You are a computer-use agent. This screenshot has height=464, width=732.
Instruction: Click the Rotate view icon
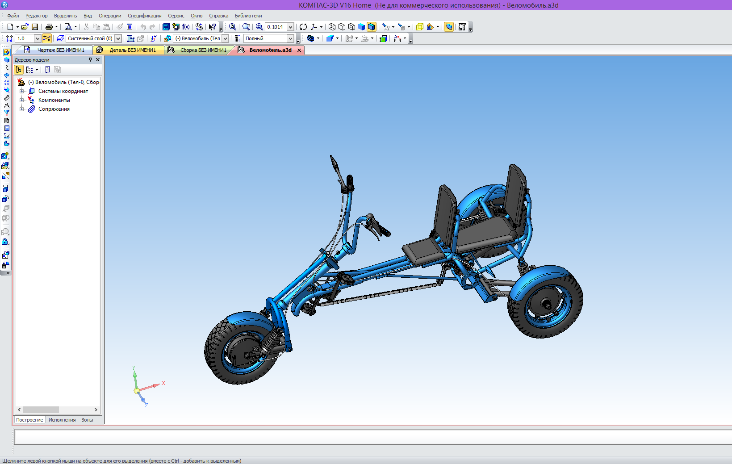(303, 27)
